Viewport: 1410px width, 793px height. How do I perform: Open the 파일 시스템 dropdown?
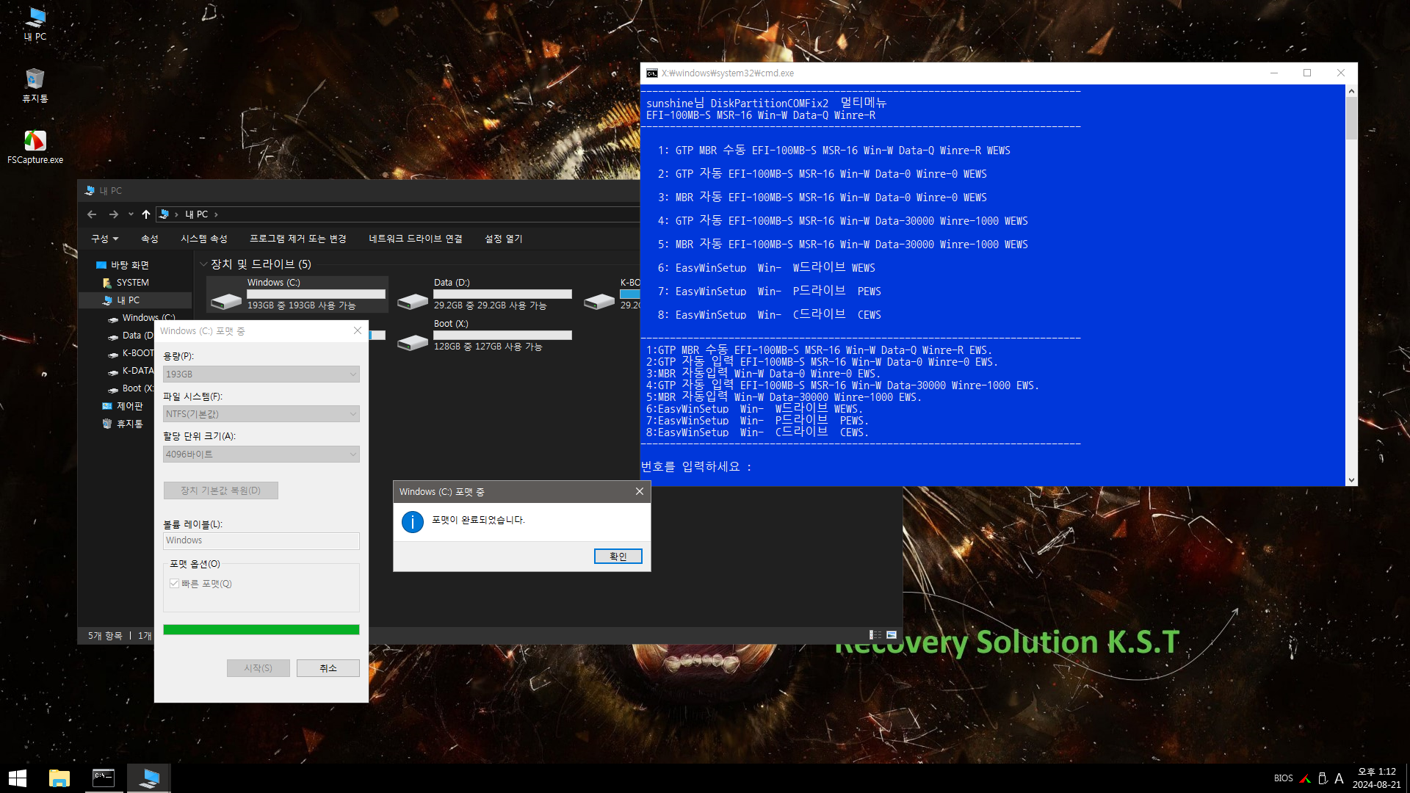click(261, 414)
